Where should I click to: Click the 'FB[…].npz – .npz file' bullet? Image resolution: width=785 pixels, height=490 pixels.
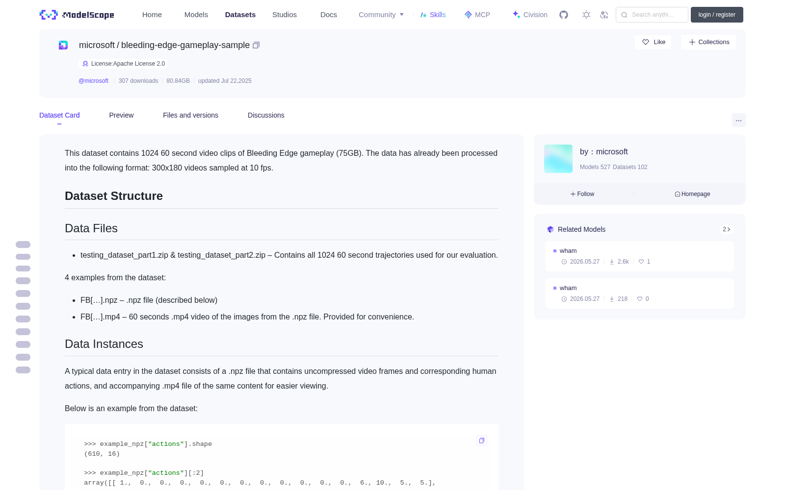pyautogui.click(x=149, y=300)
